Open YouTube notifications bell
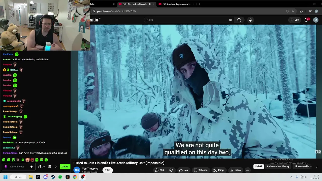This screenshot has width=322, height=181. [306, 20]
